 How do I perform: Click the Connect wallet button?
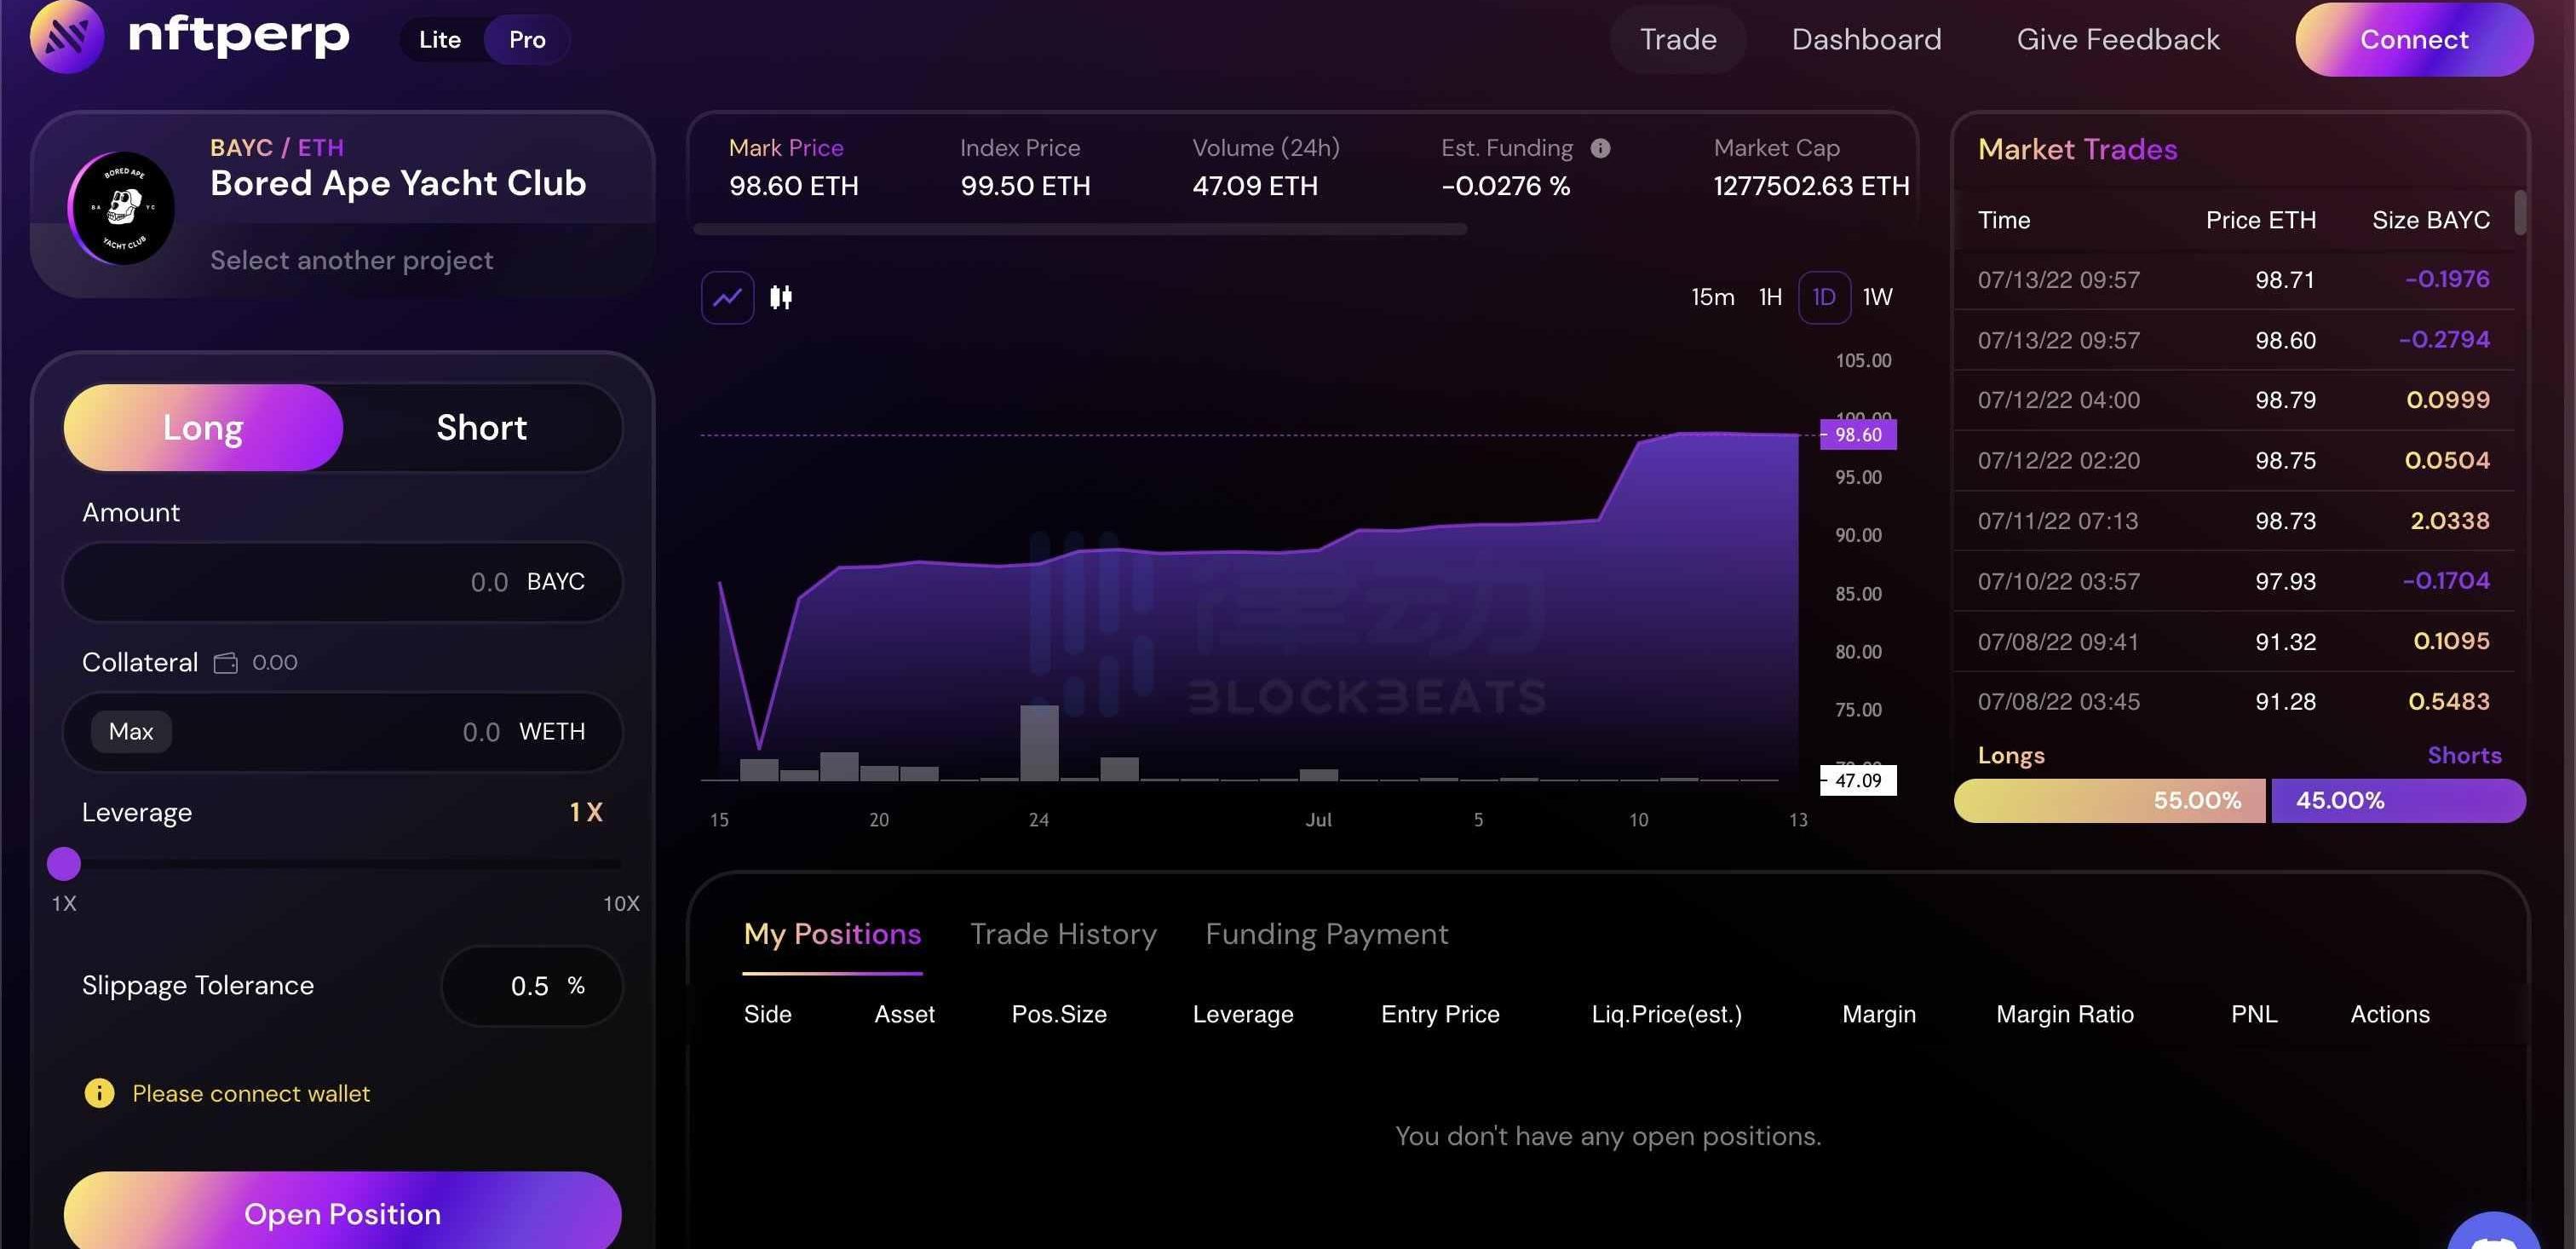2414,39
